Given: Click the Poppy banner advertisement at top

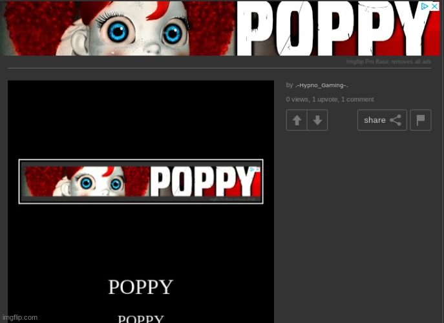Looking at the screenshot, I should [x=220, y=28].
